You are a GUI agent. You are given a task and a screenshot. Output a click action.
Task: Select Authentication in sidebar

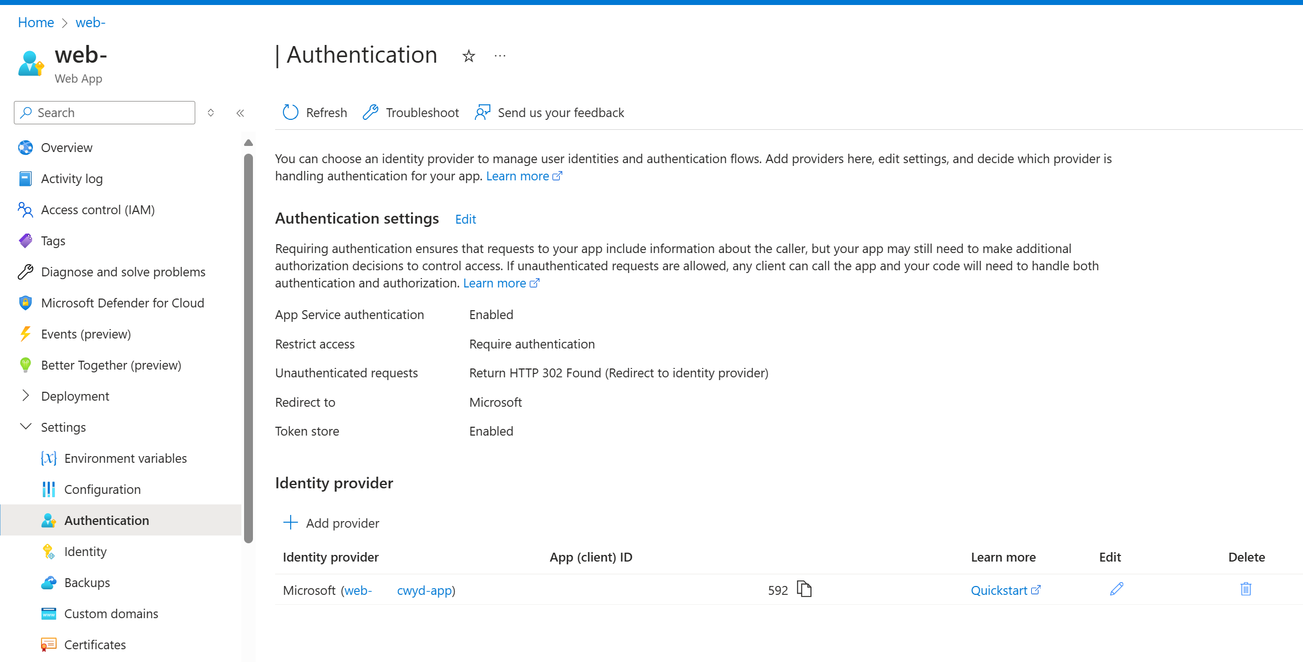pos(121,520)
